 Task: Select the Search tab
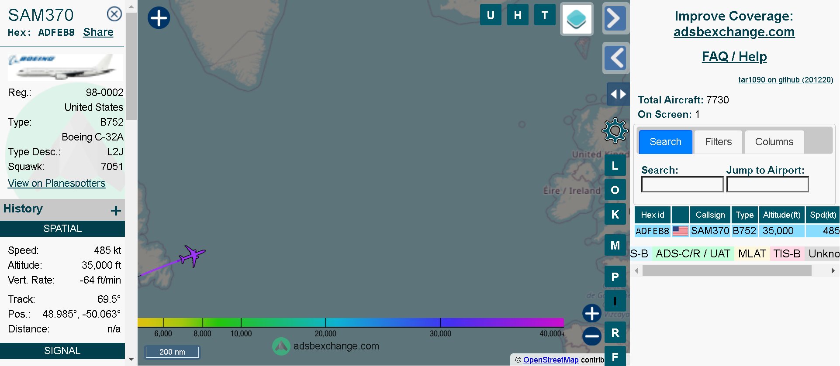pos(665,142)
